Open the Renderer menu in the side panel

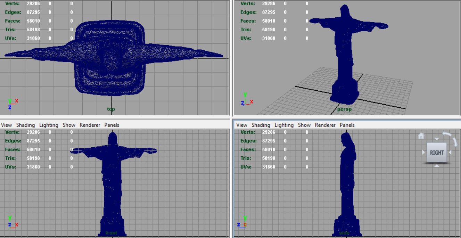pyautogui.click(x=325, y=125)
